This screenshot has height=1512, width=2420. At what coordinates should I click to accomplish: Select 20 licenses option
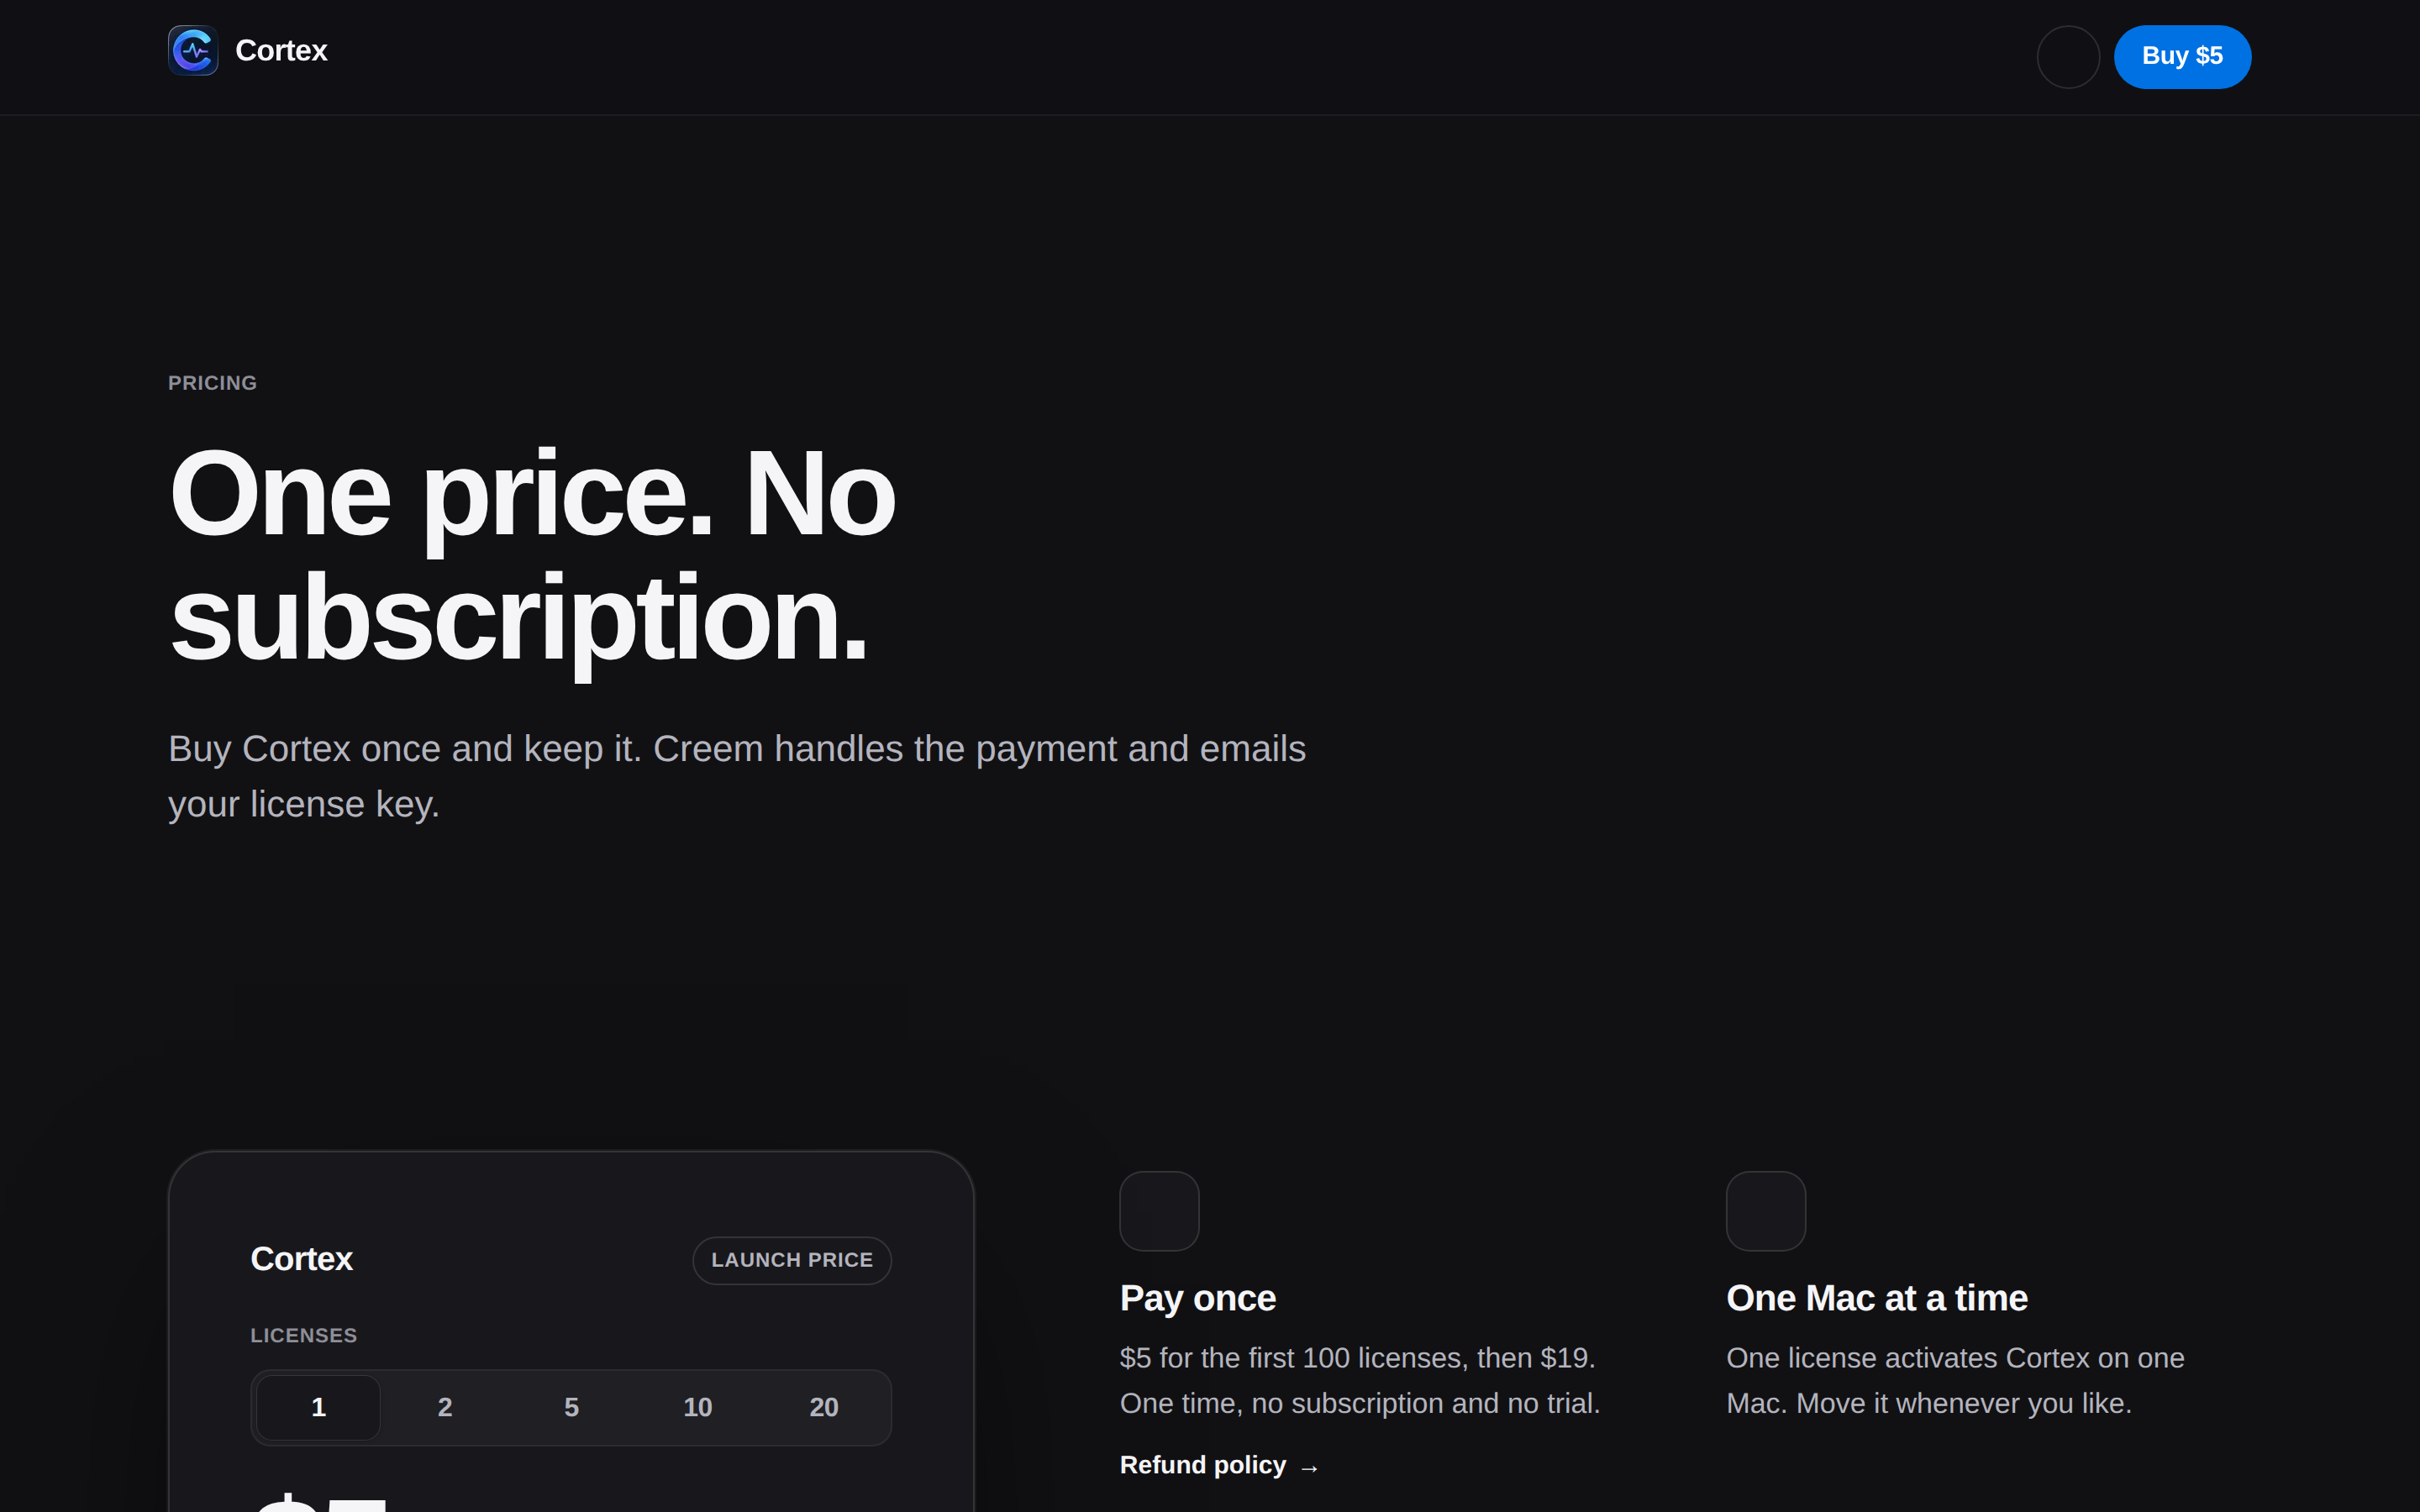pyautogui.click(x=824, y=1407)
